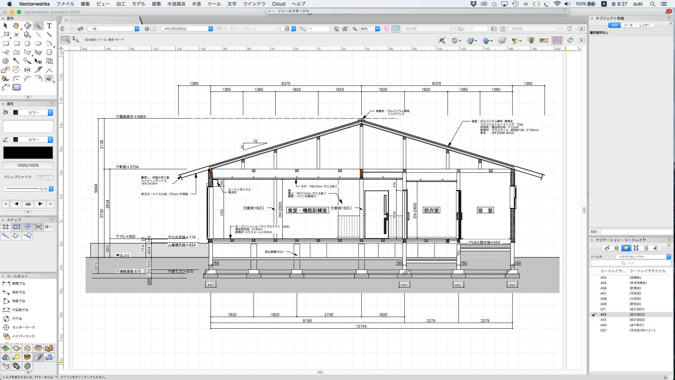
Task: Open the zoom percentage dropdown showing 89%
Action: [377, 28]
